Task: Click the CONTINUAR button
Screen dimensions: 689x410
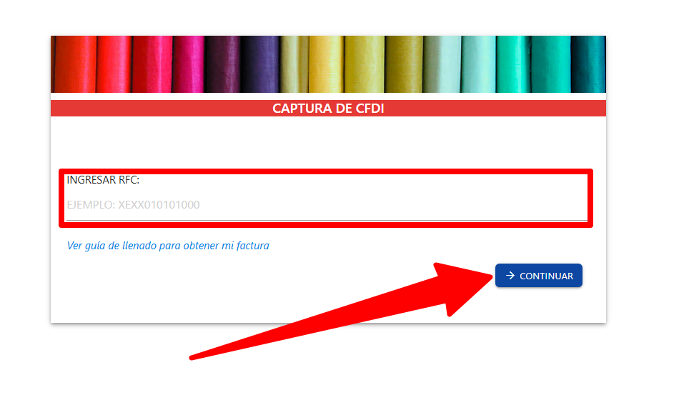Action: (x=539, y=276)
